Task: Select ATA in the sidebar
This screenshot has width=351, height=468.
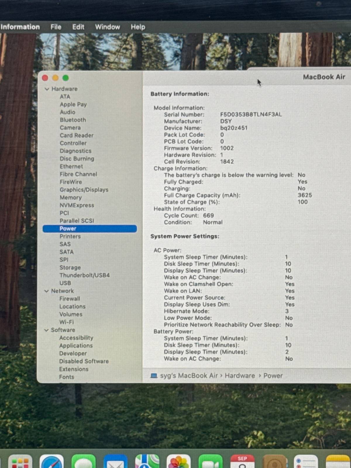Action: 65,97
